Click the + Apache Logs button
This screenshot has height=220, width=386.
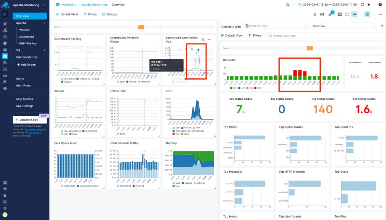pyautogui.click(x=30, y=120)
